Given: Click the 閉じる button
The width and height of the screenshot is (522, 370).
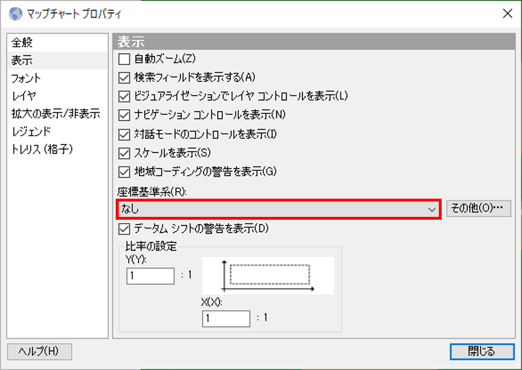Looking at the screenshot, I should [482, 351].
